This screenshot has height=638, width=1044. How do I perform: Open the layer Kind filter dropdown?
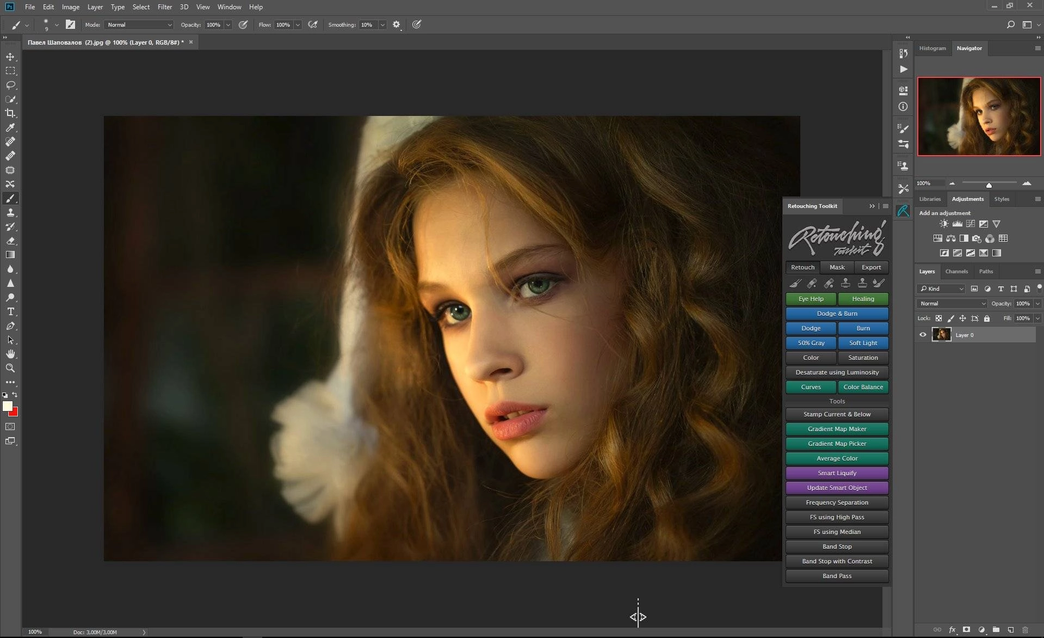(x=941, y=289)
